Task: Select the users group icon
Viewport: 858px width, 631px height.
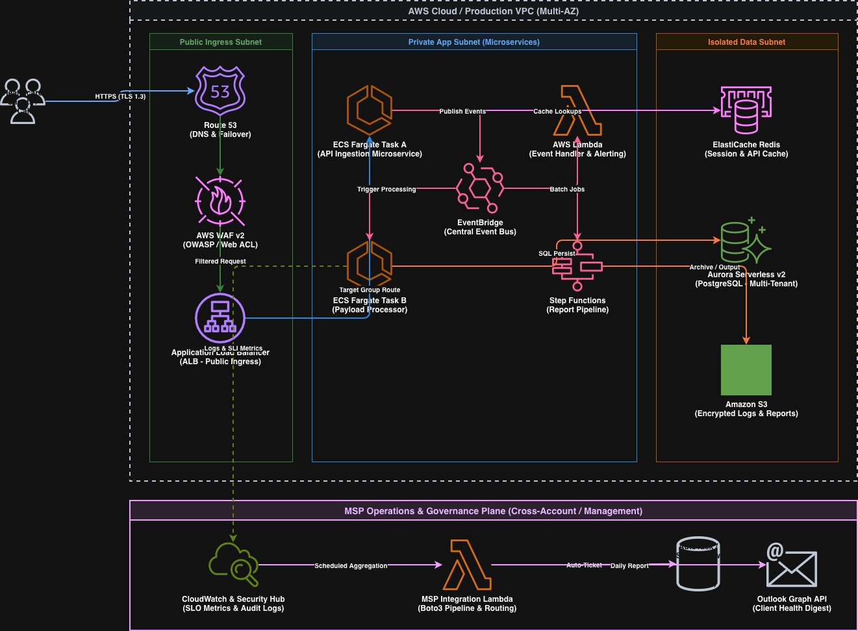Action: pos(23,101)
